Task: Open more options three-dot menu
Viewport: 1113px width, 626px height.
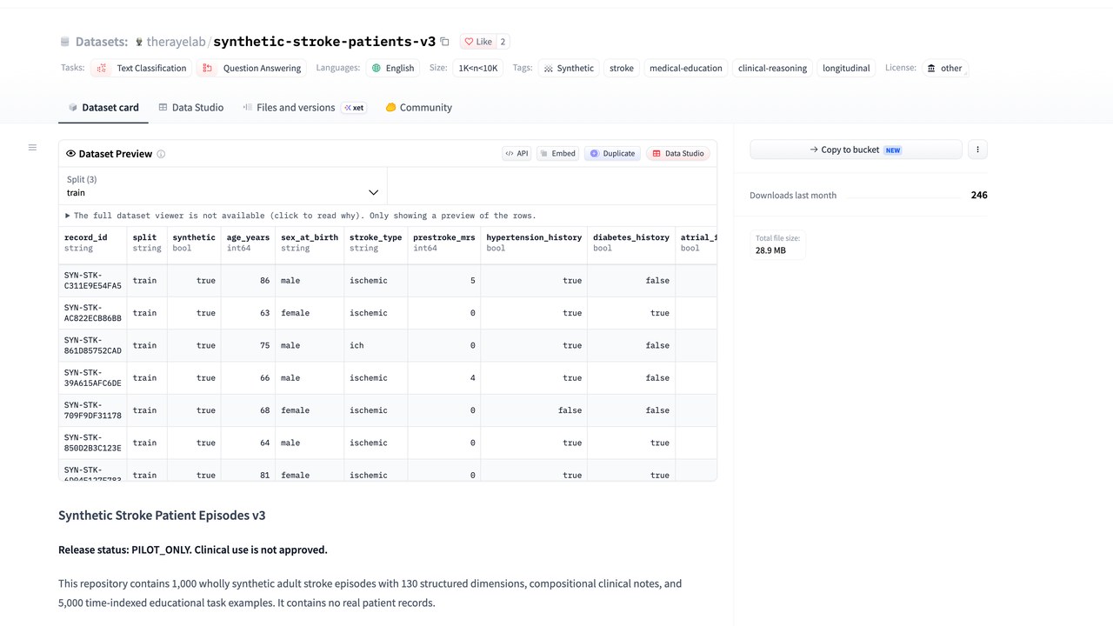Action: (x=977, y=150)
